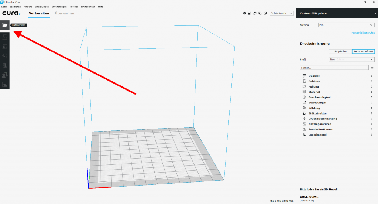
Task: Select the Mirror tool in left toolbar
Action: 4,65
